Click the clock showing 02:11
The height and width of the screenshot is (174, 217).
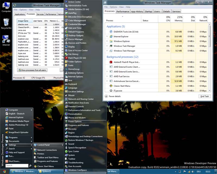pyautogui.click(x=208, y=172)
